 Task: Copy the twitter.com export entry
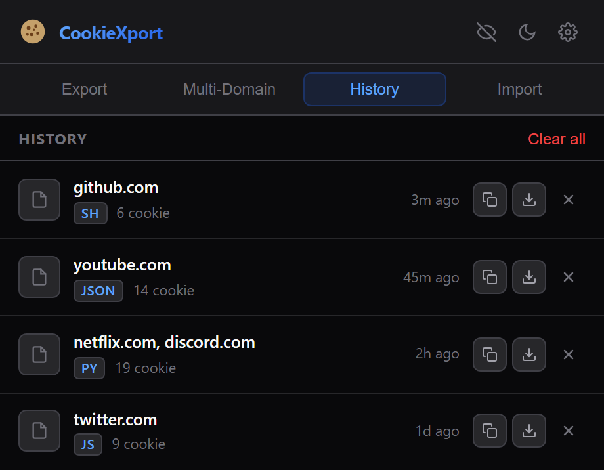pos(490,431)
